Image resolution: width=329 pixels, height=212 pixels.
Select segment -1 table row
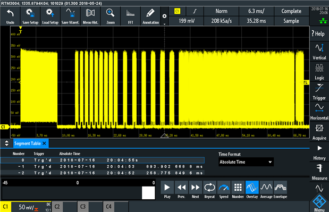point(103,167)
